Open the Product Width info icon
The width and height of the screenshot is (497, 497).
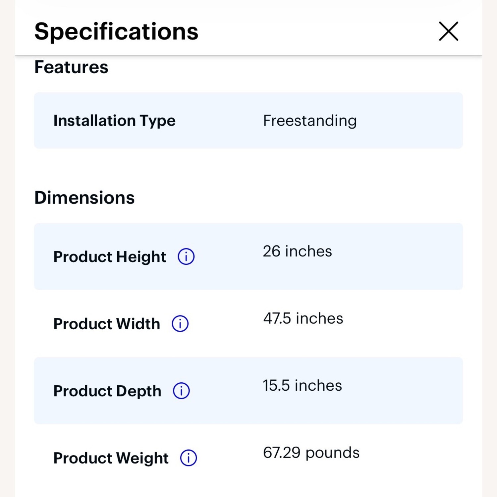point(180,324)
